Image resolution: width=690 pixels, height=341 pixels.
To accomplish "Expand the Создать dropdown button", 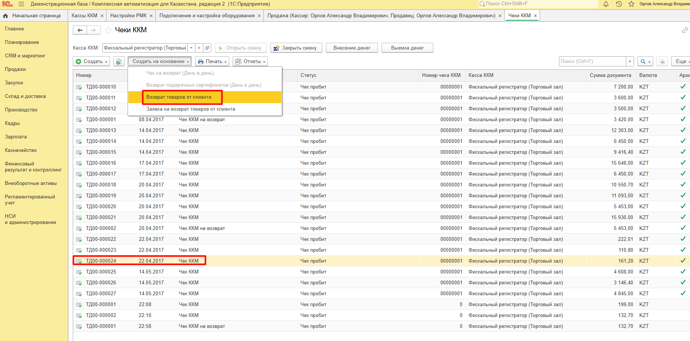I will click(x=92, y=62).
